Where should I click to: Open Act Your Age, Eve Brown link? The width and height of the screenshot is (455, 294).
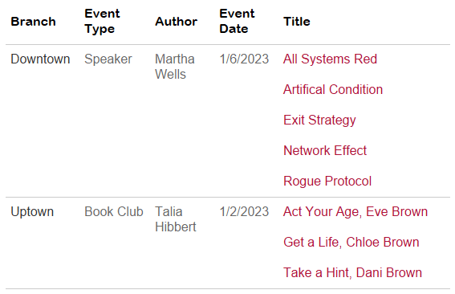[x=355, y=212]
